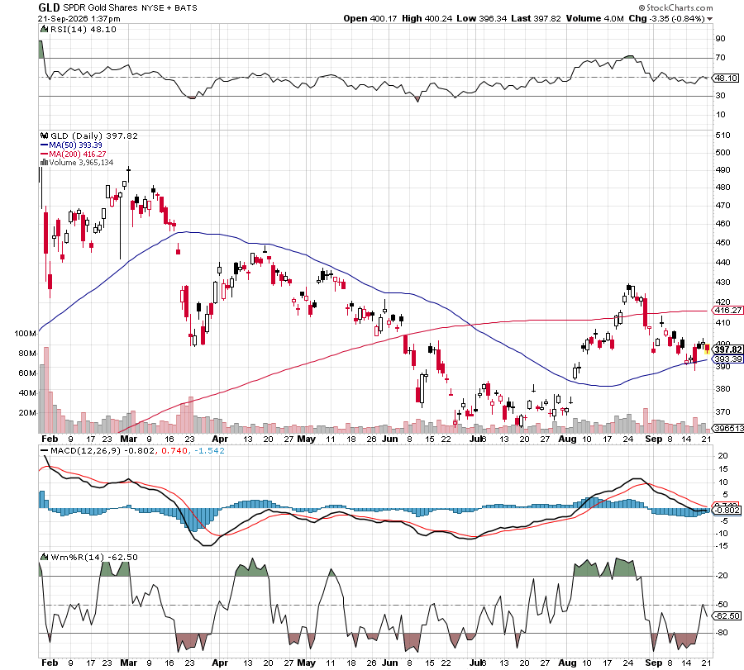This screenshot has width=744, height=670.
Task: Click the RSI indicator area-chart icon
Action: click(x=44, y=30)
